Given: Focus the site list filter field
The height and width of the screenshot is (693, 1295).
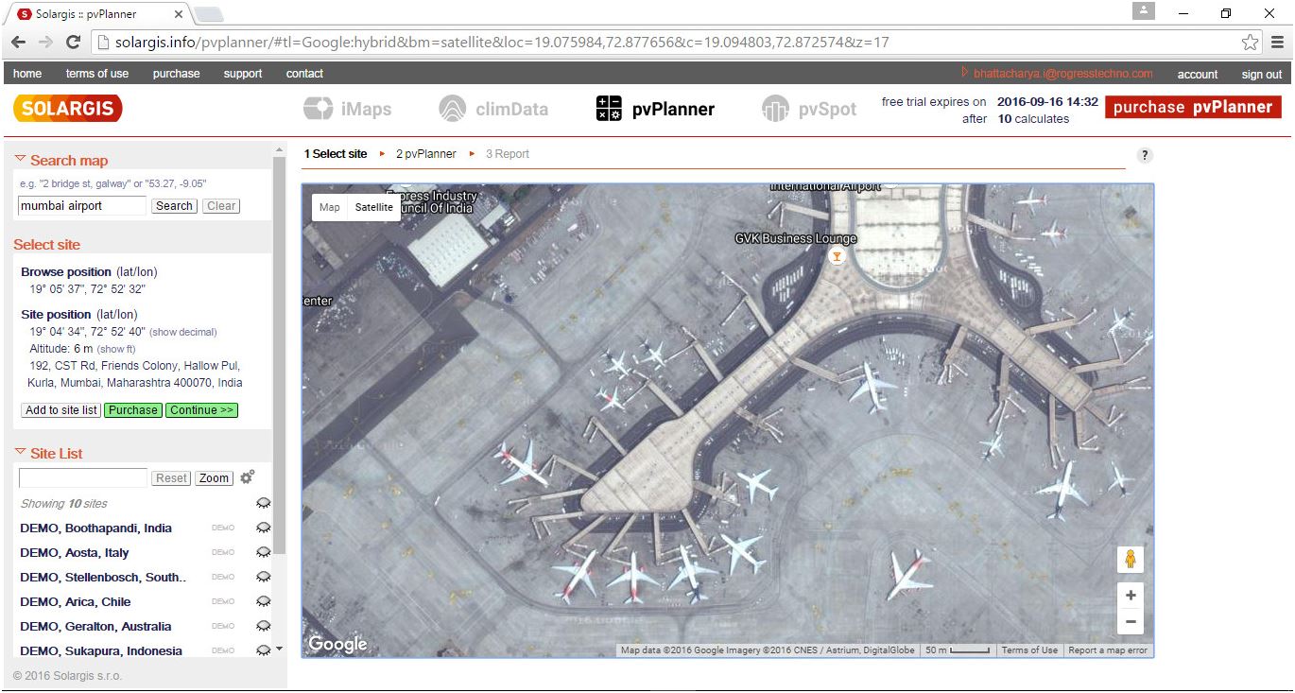Looking at the screenshot, I should (x=83, y=478).
